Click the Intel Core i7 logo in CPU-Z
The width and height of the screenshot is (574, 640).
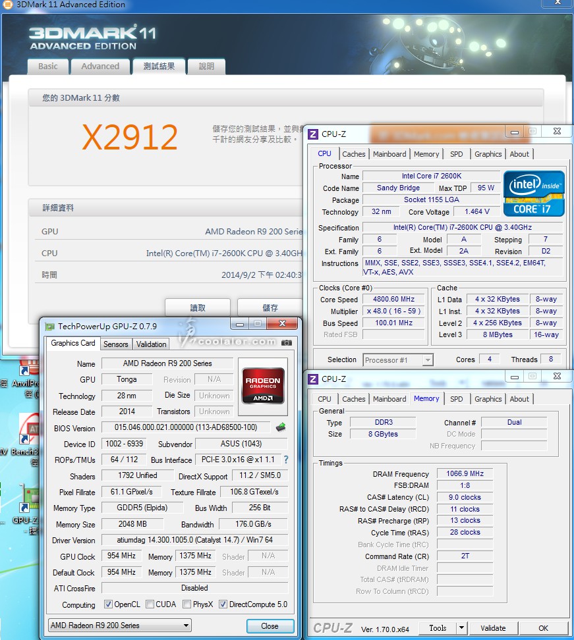tap(534, 194)
